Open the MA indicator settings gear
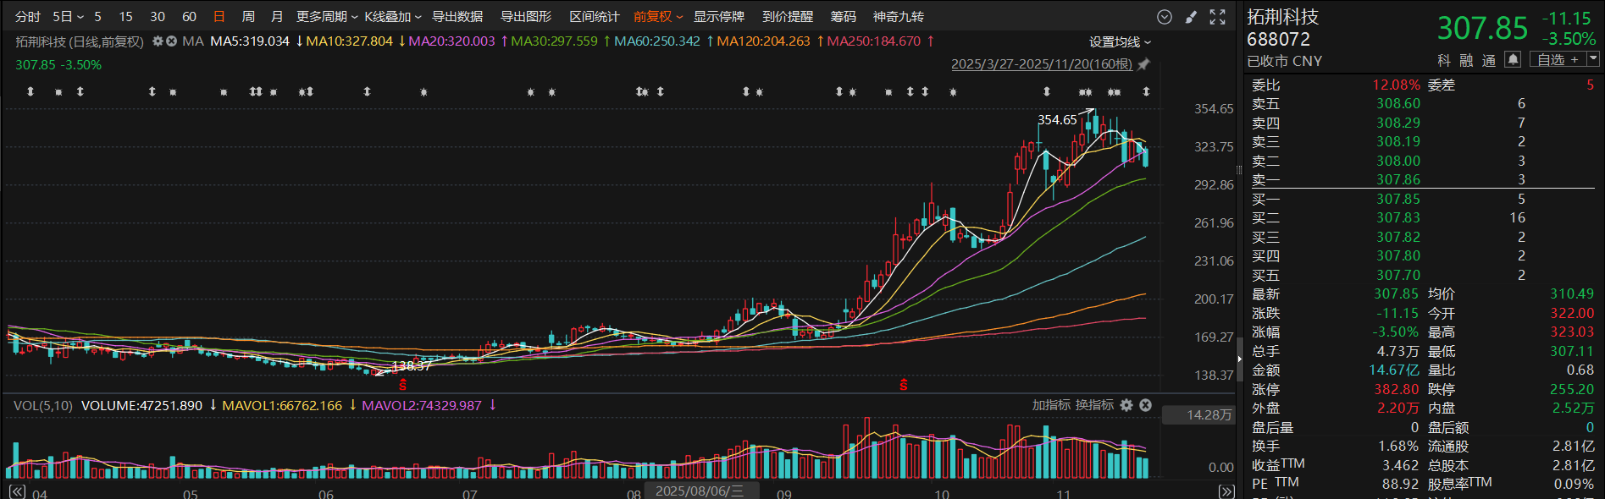The height and width of the screenshot is (499, 1605). point(158,41)
